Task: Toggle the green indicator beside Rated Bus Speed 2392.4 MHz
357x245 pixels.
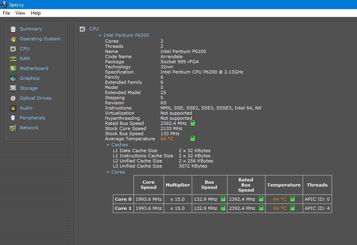Action: pos(193,123)
